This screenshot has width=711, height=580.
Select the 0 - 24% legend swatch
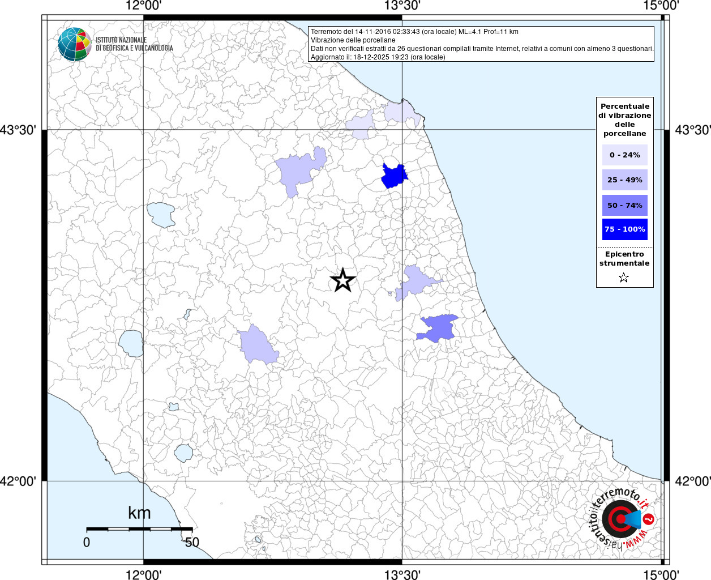(624, 155)
